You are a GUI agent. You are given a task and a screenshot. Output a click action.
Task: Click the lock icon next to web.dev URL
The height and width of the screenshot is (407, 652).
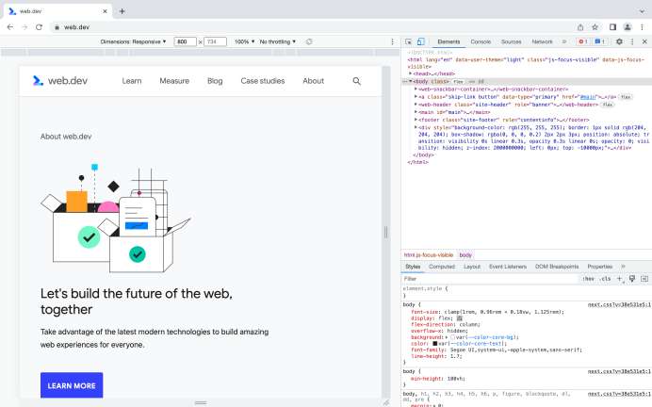57,27
